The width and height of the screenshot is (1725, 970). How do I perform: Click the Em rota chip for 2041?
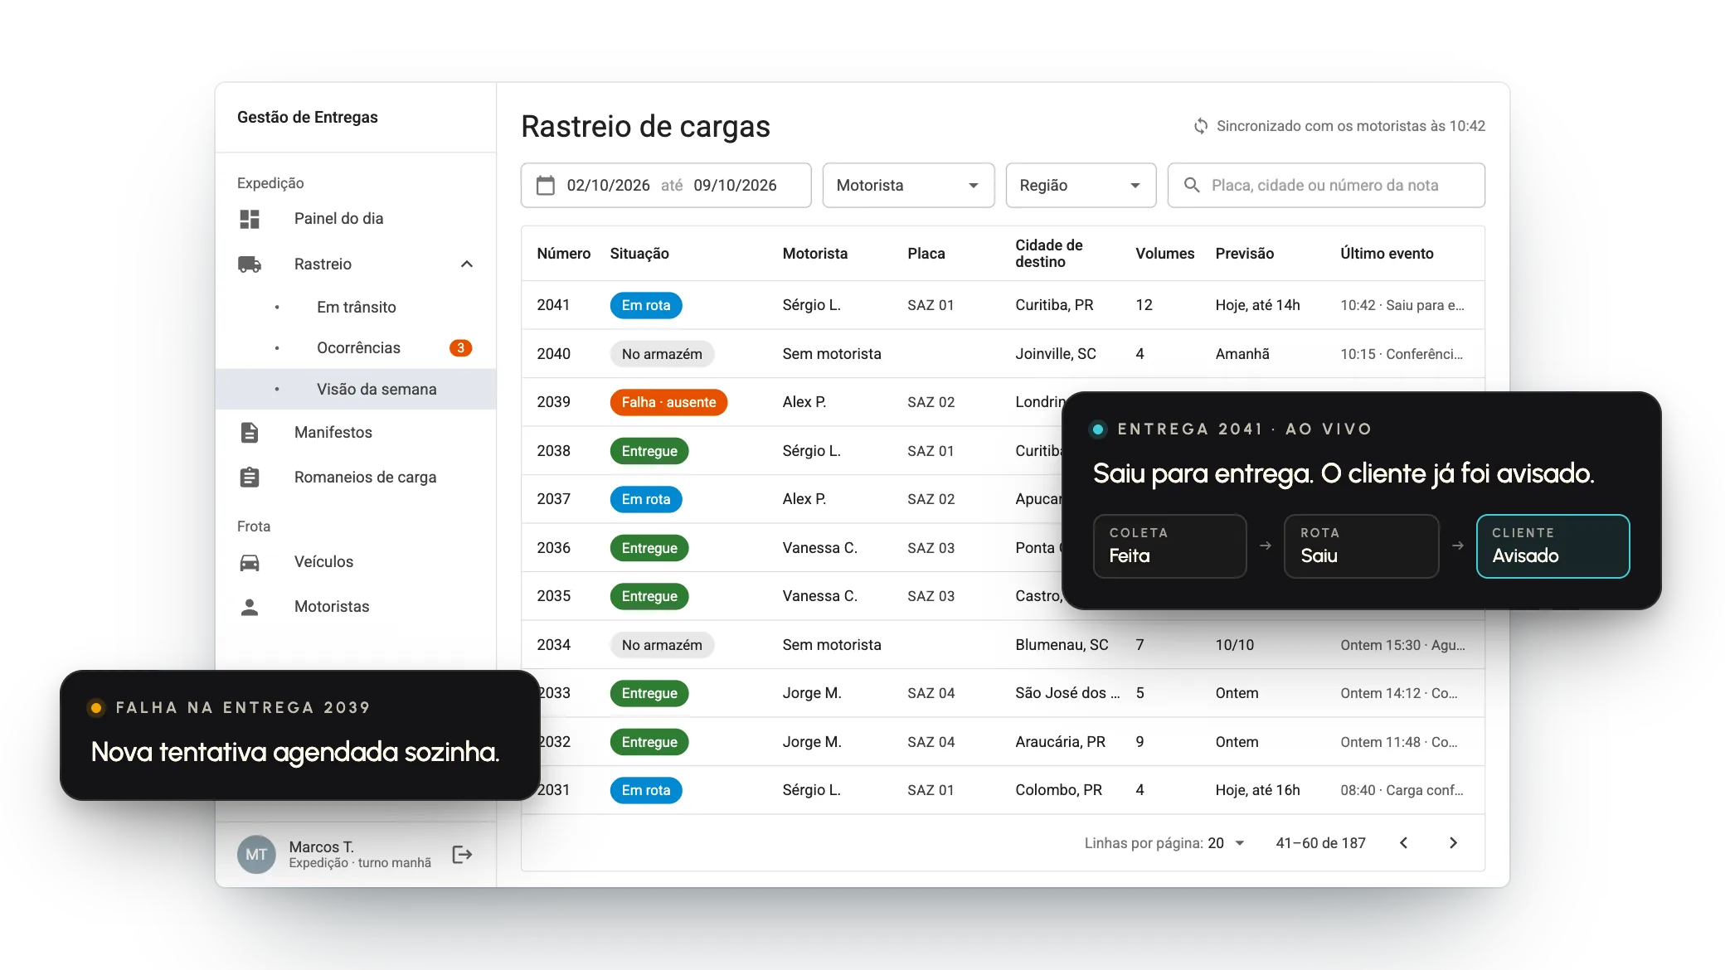[646, 305]
